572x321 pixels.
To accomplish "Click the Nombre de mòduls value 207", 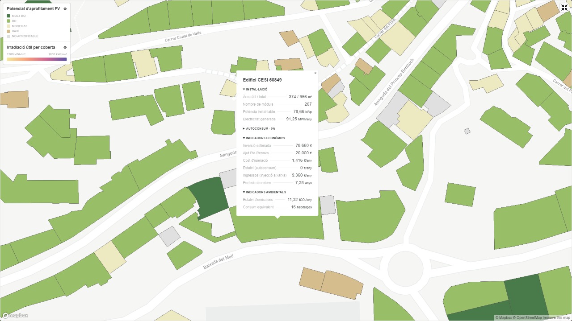I will (x=308, y=104).
